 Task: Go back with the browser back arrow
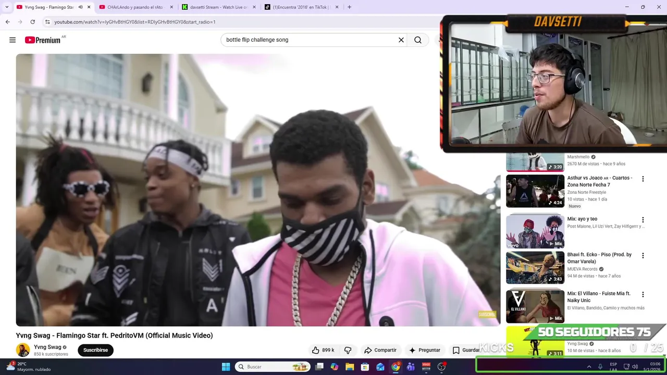7,22
